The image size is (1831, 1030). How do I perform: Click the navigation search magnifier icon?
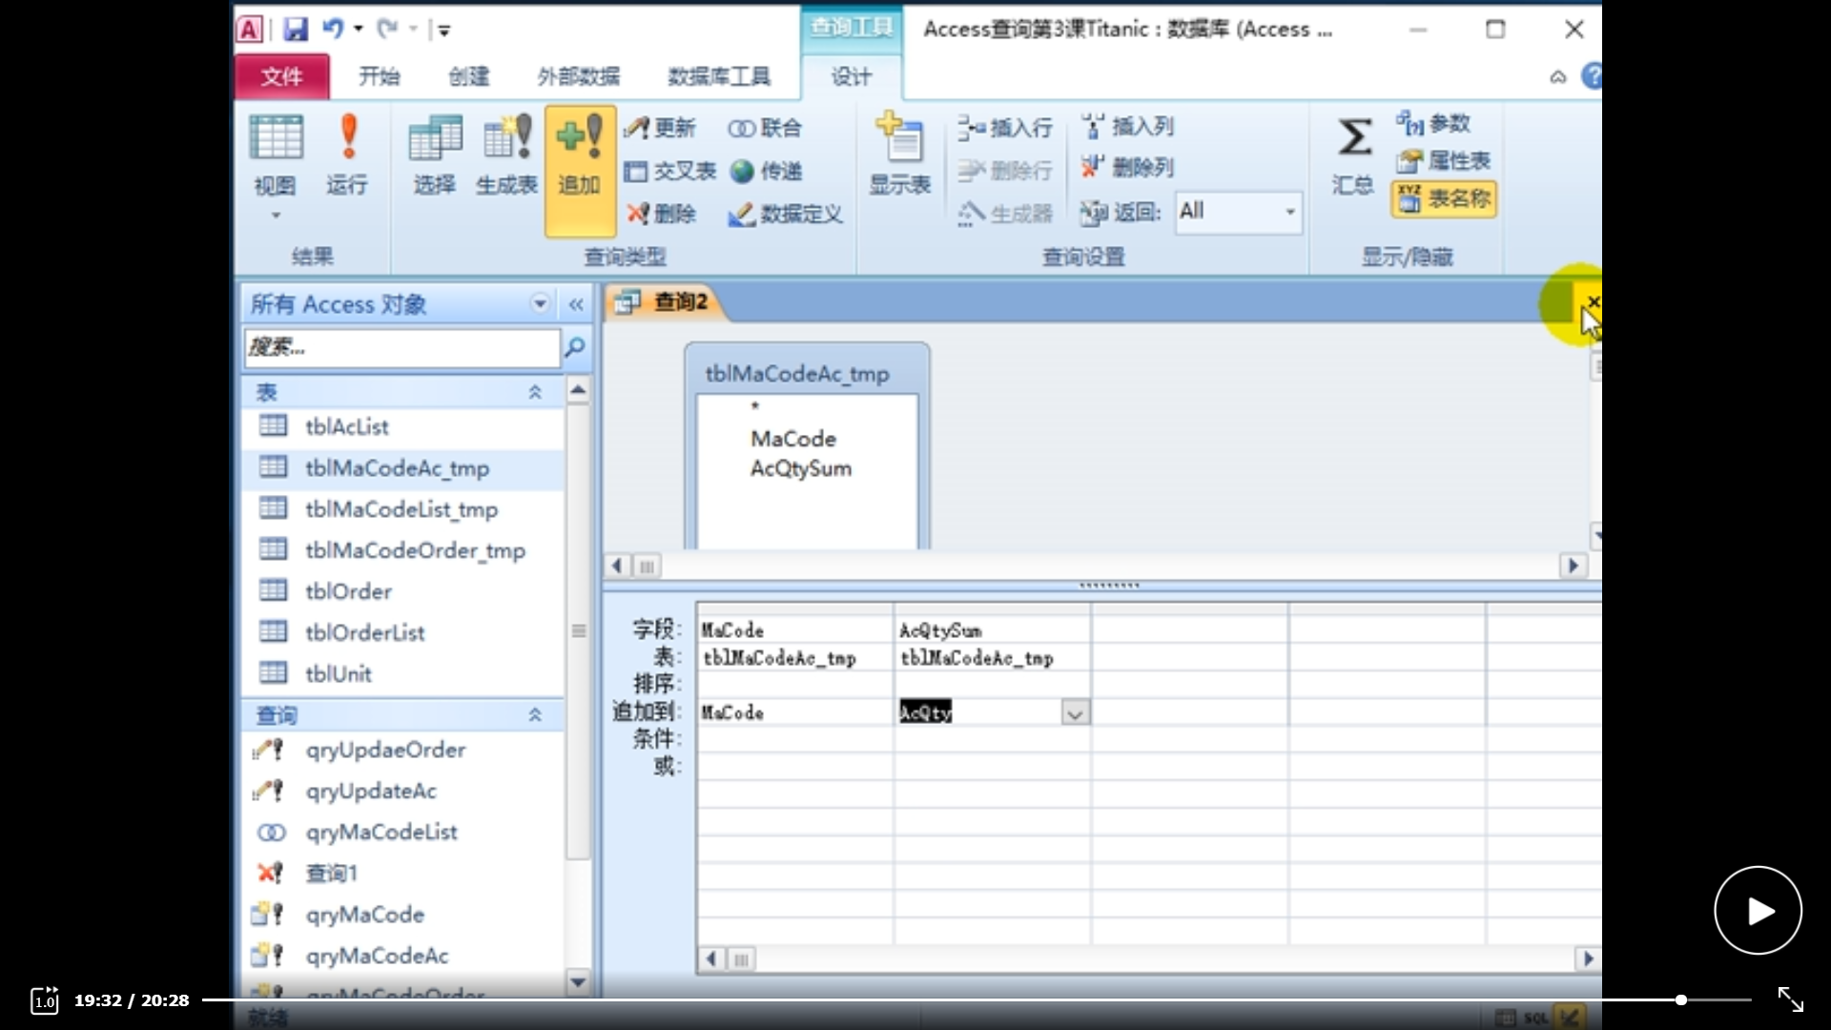(575, 347)
